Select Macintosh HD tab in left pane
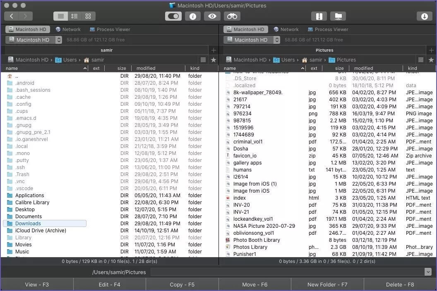 [x=28, y=29]
